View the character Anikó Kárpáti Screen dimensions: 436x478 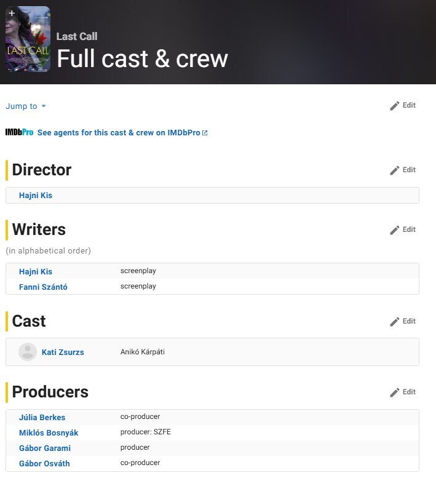(x=143, y=353)
